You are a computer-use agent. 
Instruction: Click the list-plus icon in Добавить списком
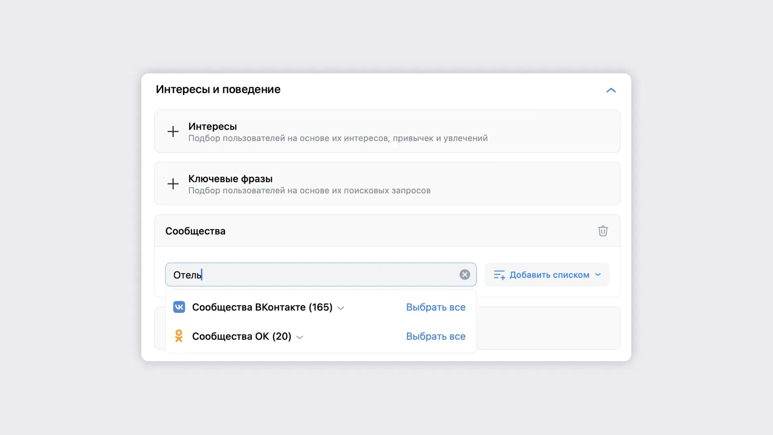(x=499, y=275)
